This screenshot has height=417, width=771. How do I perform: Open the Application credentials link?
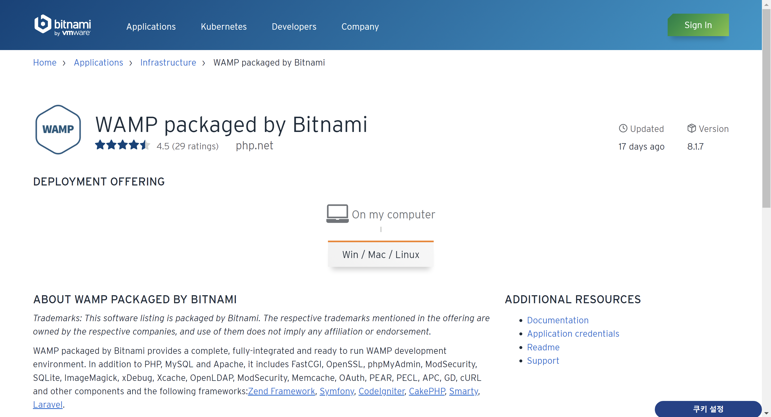pos(573,333)
